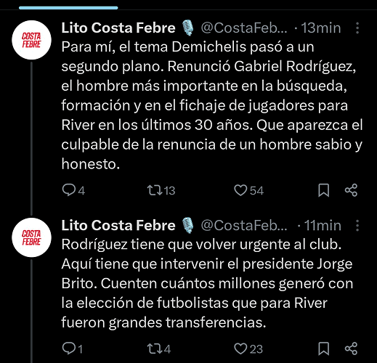The image size is (377, 363).
Task: Open more options on the 11min tweet
Action: (357, 226)
